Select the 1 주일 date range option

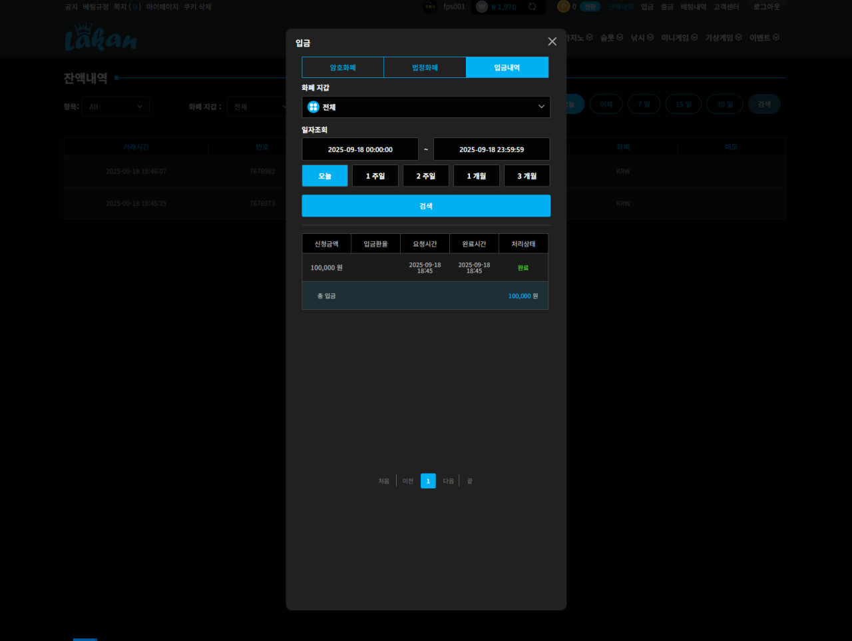pyautogui.click(x=375, y=176)
